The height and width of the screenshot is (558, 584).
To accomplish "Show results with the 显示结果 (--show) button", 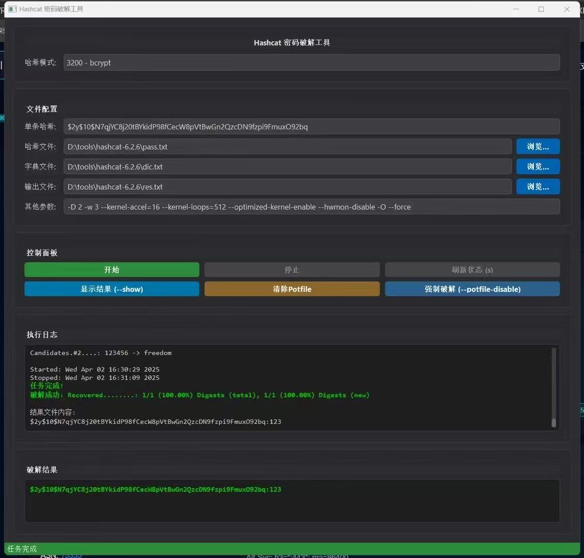I will [112, 289].
